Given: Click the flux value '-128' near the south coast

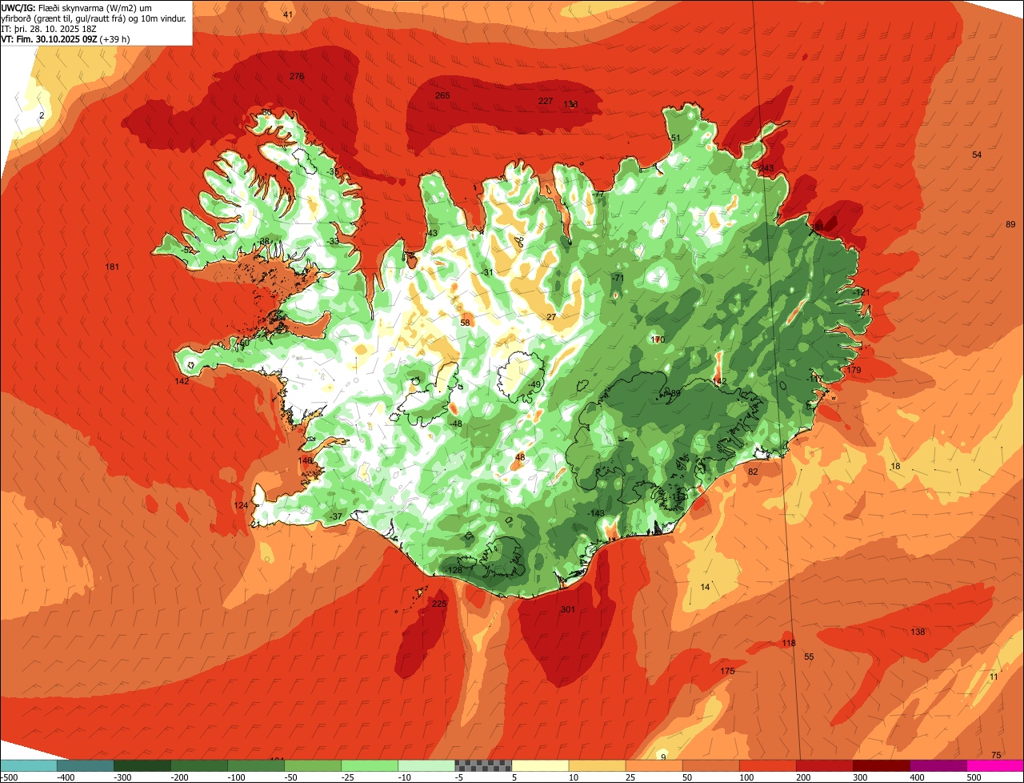Looking at the screenshot, I should [454, 570].
